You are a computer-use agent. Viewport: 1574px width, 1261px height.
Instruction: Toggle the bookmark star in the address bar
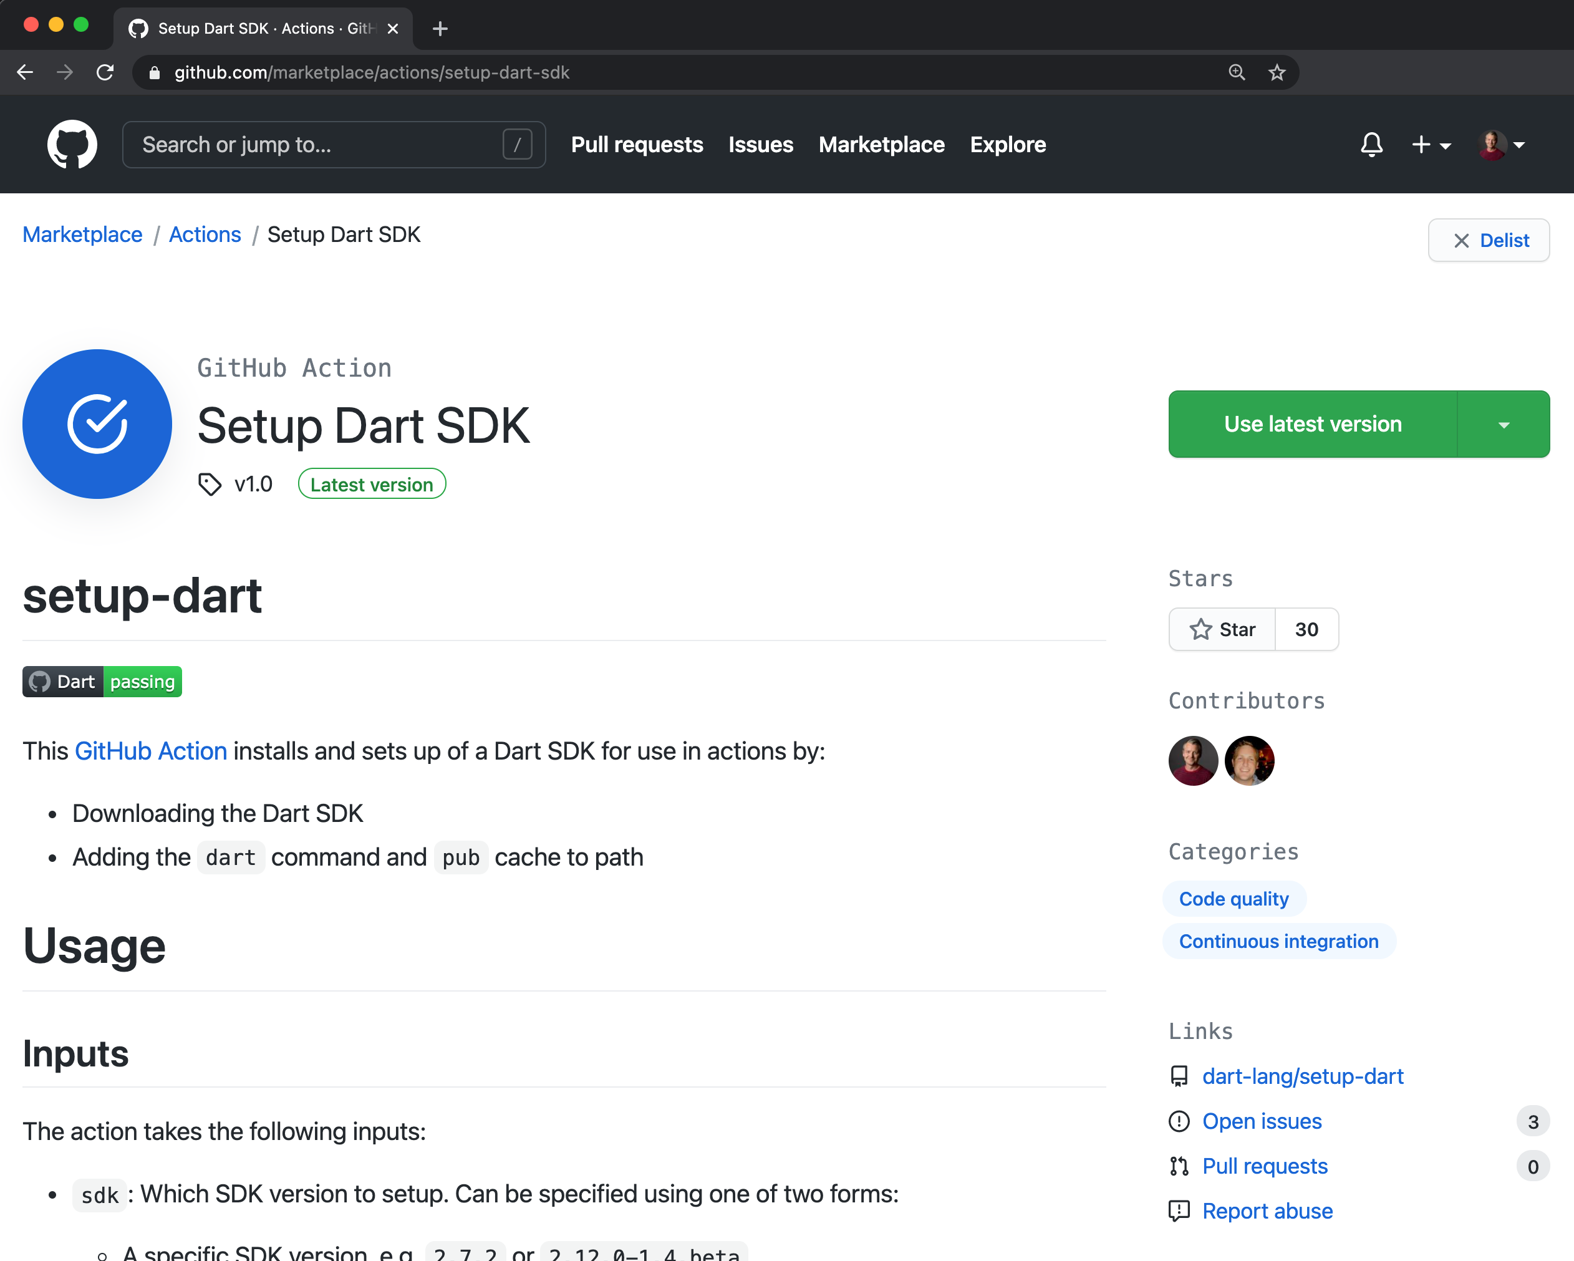point(1277,72)
